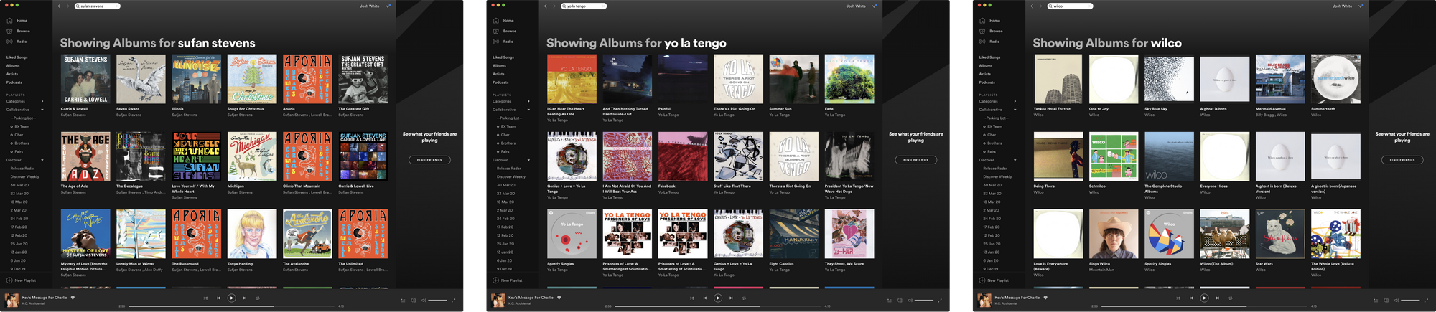The image size is (1436, 312).
Task: Enable repeat in the wilco window
Action: (1230, 298)
